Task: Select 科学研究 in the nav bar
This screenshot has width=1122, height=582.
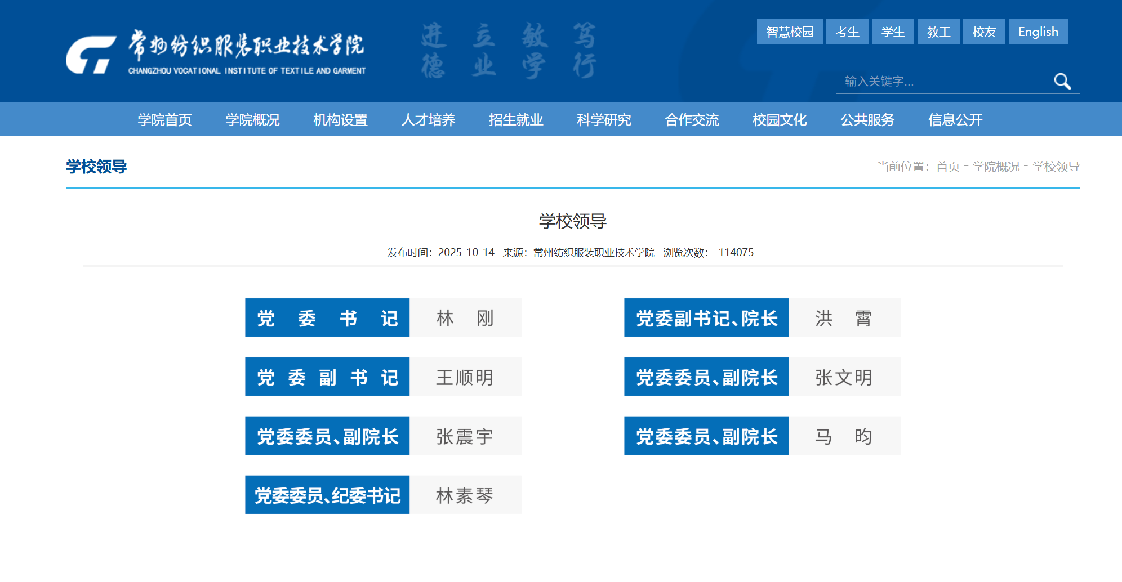Action: pos(604,120)
